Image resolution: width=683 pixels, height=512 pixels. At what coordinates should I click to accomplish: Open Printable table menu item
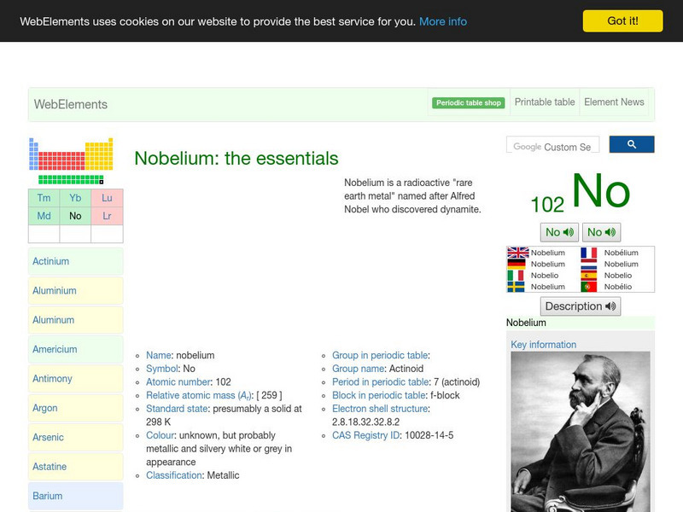tap(545, 102)
